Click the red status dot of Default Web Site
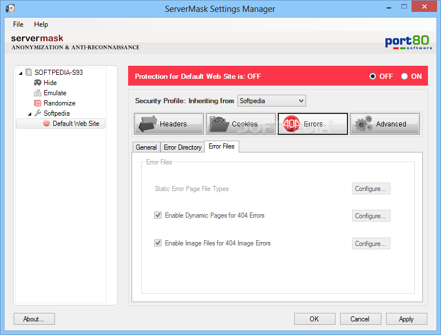Screen dimensions: 441x335 pyautogui.click(x=46, y=124)
